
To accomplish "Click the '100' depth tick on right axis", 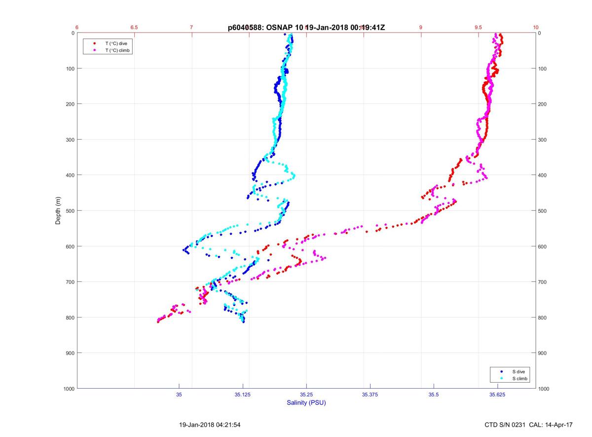I will [x=543, y=69].
